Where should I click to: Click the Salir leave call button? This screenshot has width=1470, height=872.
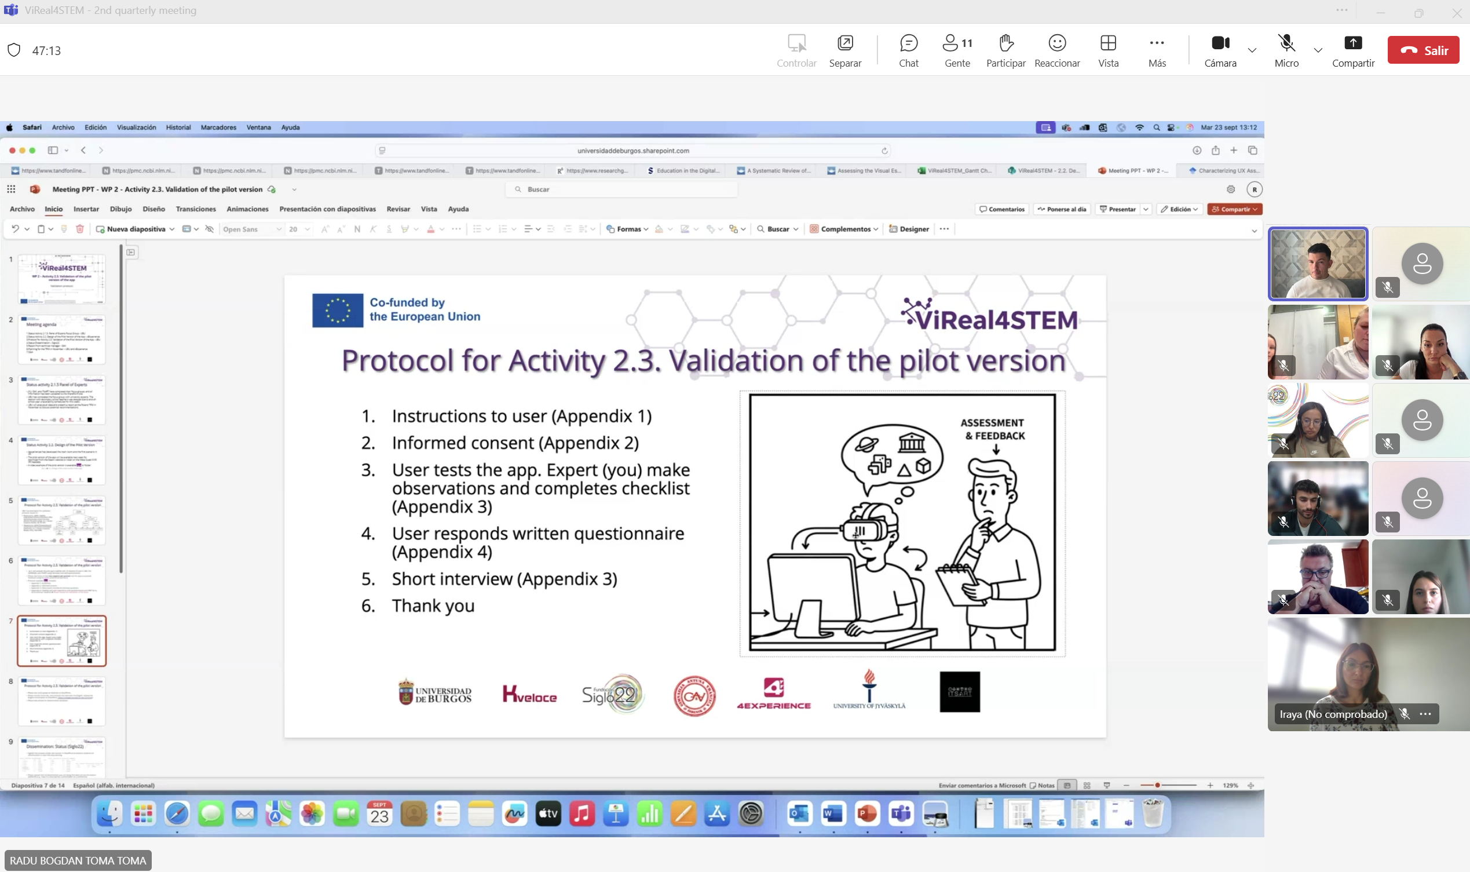point(1423,50)
